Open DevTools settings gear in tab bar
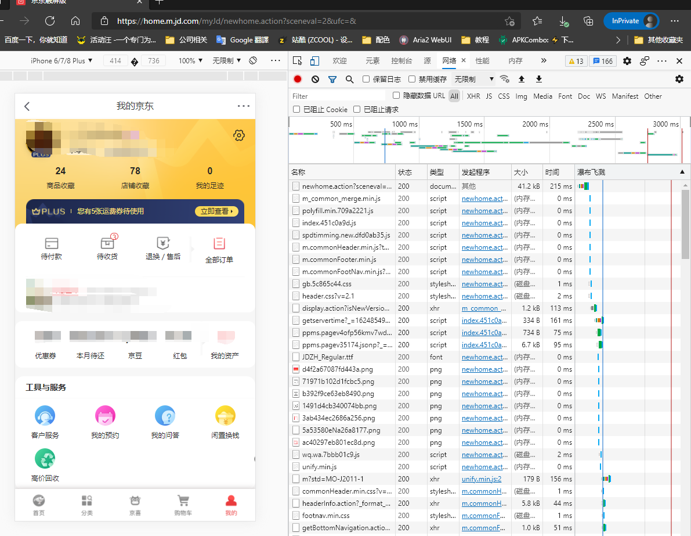This screenshot has height=536, width=691. point(627,61)
